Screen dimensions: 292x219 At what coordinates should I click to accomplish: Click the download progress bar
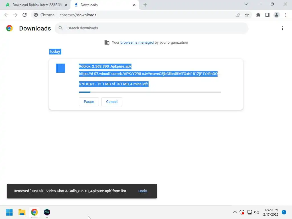[x=150, y=92]
